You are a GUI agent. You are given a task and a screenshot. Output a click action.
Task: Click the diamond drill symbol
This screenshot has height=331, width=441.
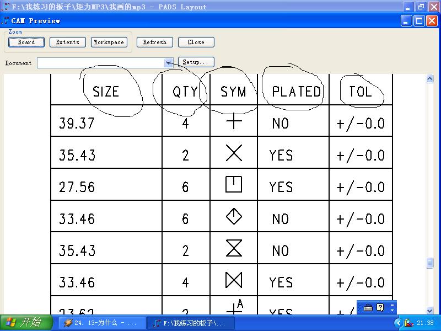[x=234, y=216]
